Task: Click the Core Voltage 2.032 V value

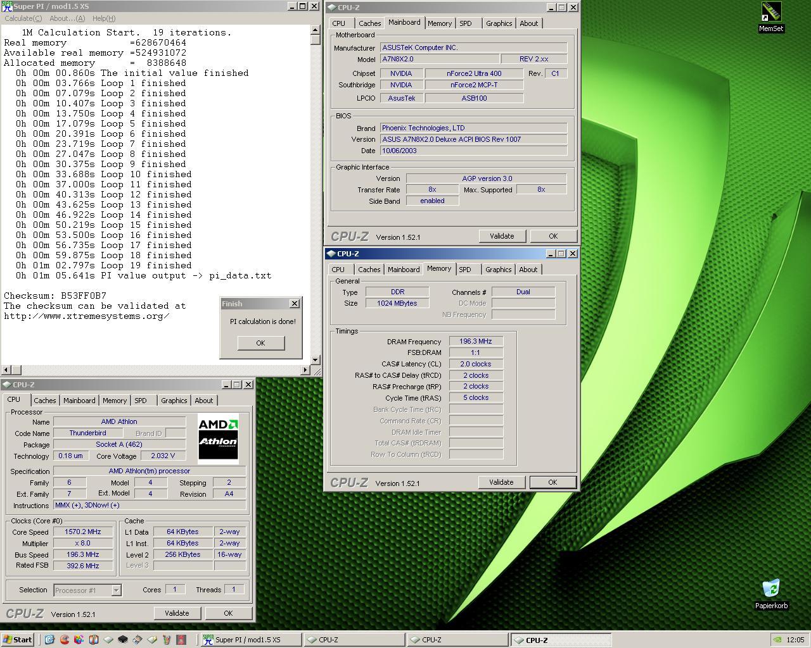Action: click(x=163, y=456)
